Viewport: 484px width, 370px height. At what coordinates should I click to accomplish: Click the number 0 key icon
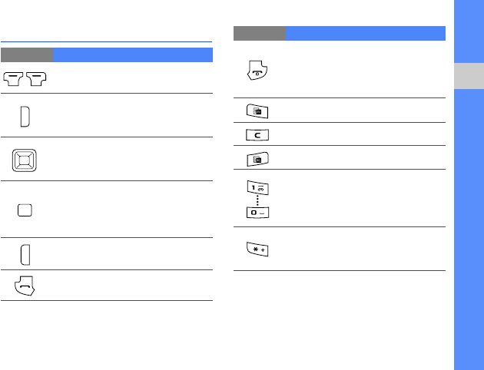[x=256, y=210]
